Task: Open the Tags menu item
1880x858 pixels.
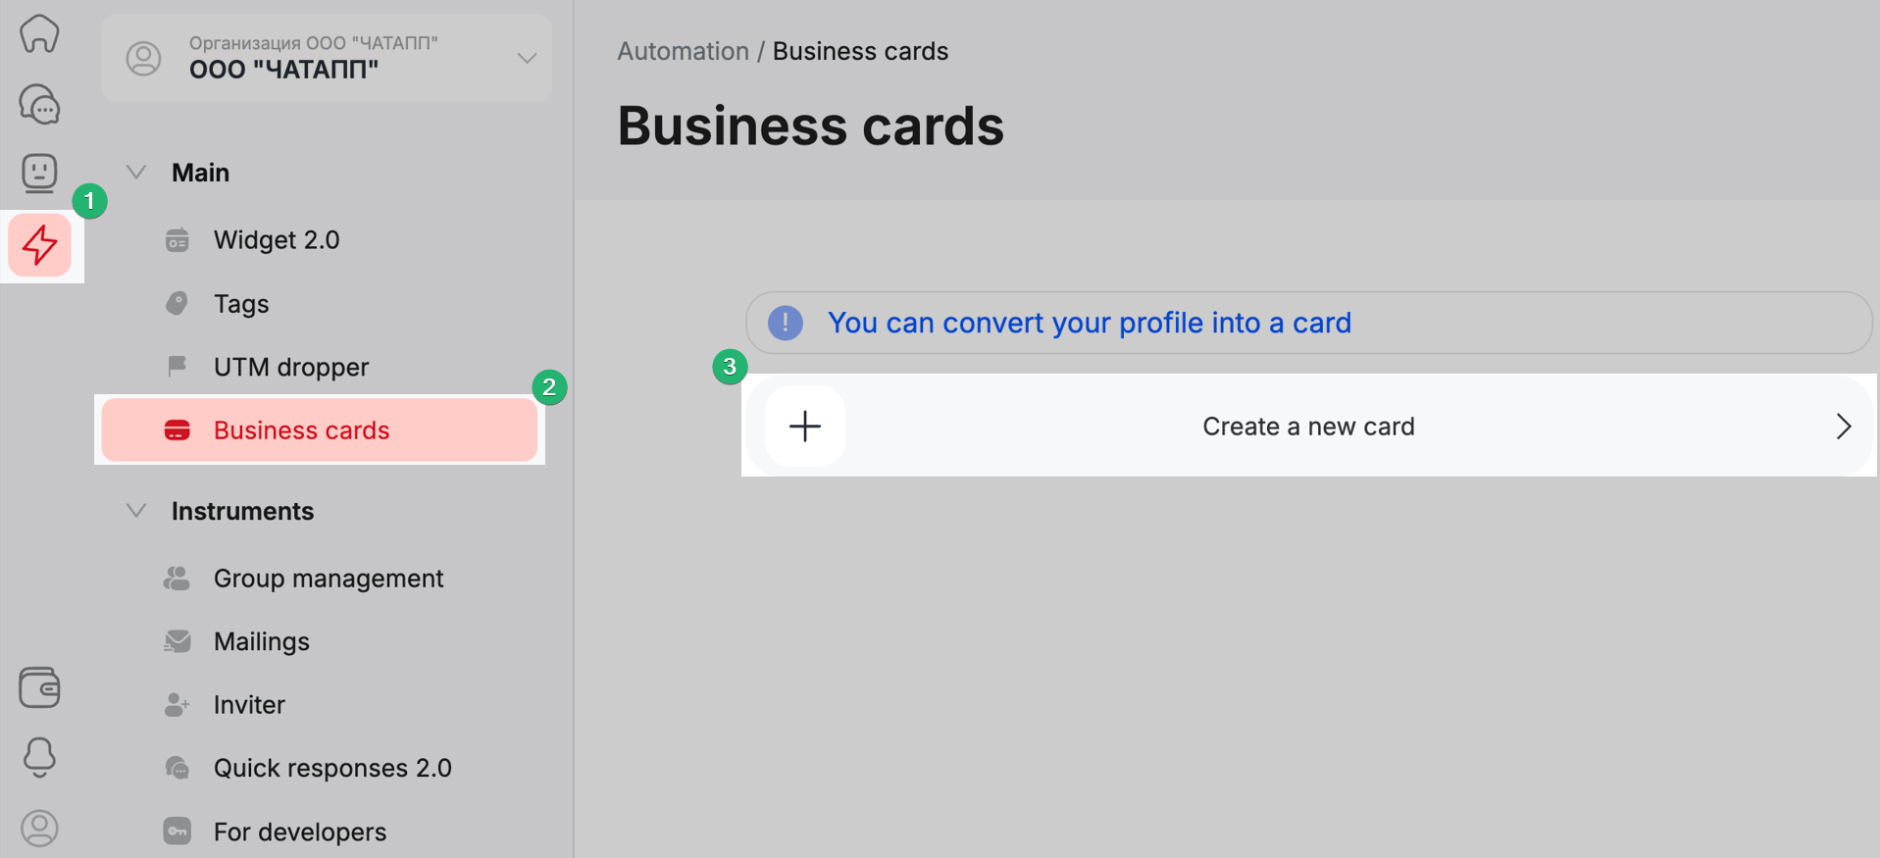Action: point(241,304)
